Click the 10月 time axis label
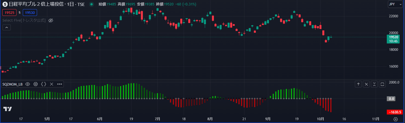 pyautogui.click(x=321, y=119)
